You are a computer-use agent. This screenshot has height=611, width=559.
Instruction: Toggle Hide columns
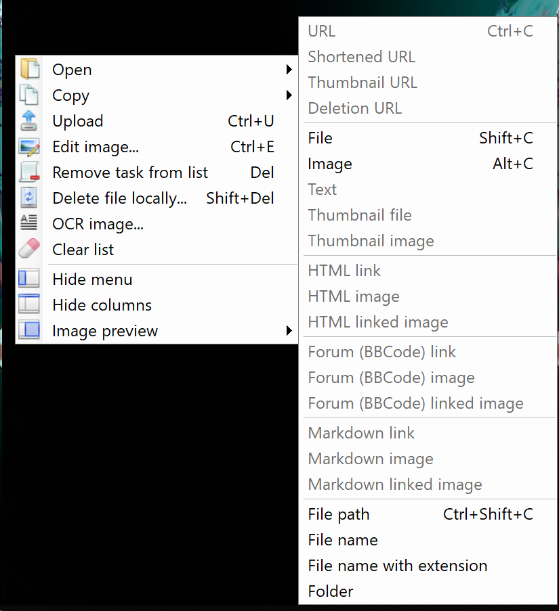[102, 305]
